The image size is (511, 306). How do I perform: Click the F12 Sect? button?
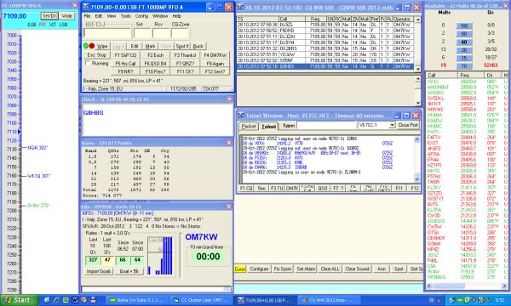pos(215,71)
